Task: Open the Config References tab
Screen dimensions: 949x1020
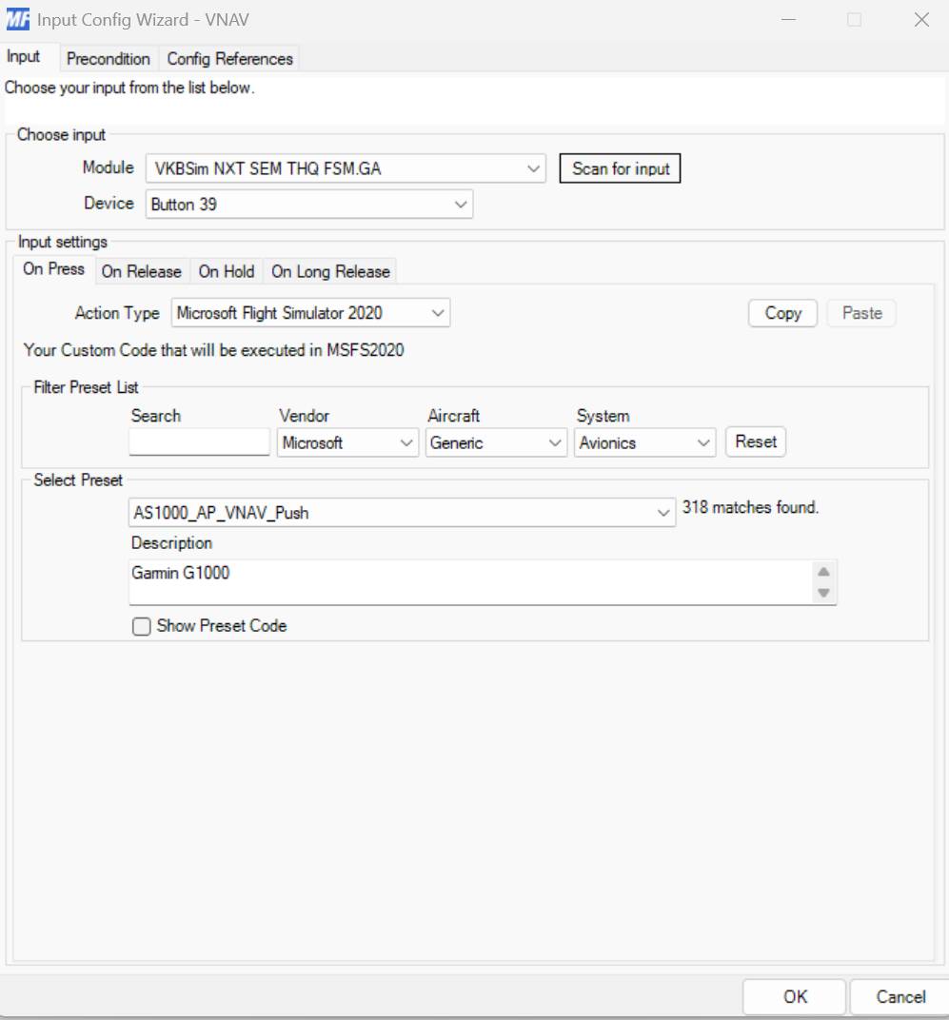Action: 229,59
